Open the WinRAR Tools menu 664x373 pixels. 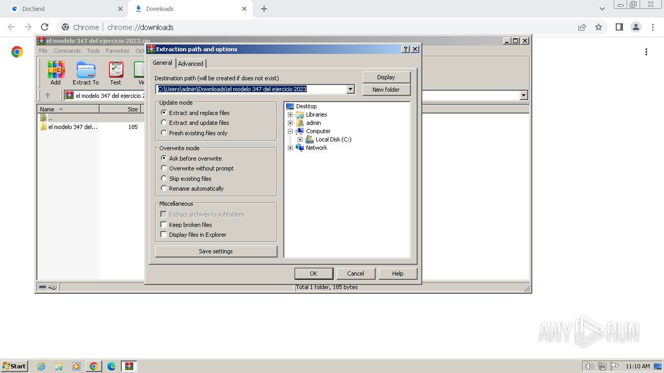93,51
